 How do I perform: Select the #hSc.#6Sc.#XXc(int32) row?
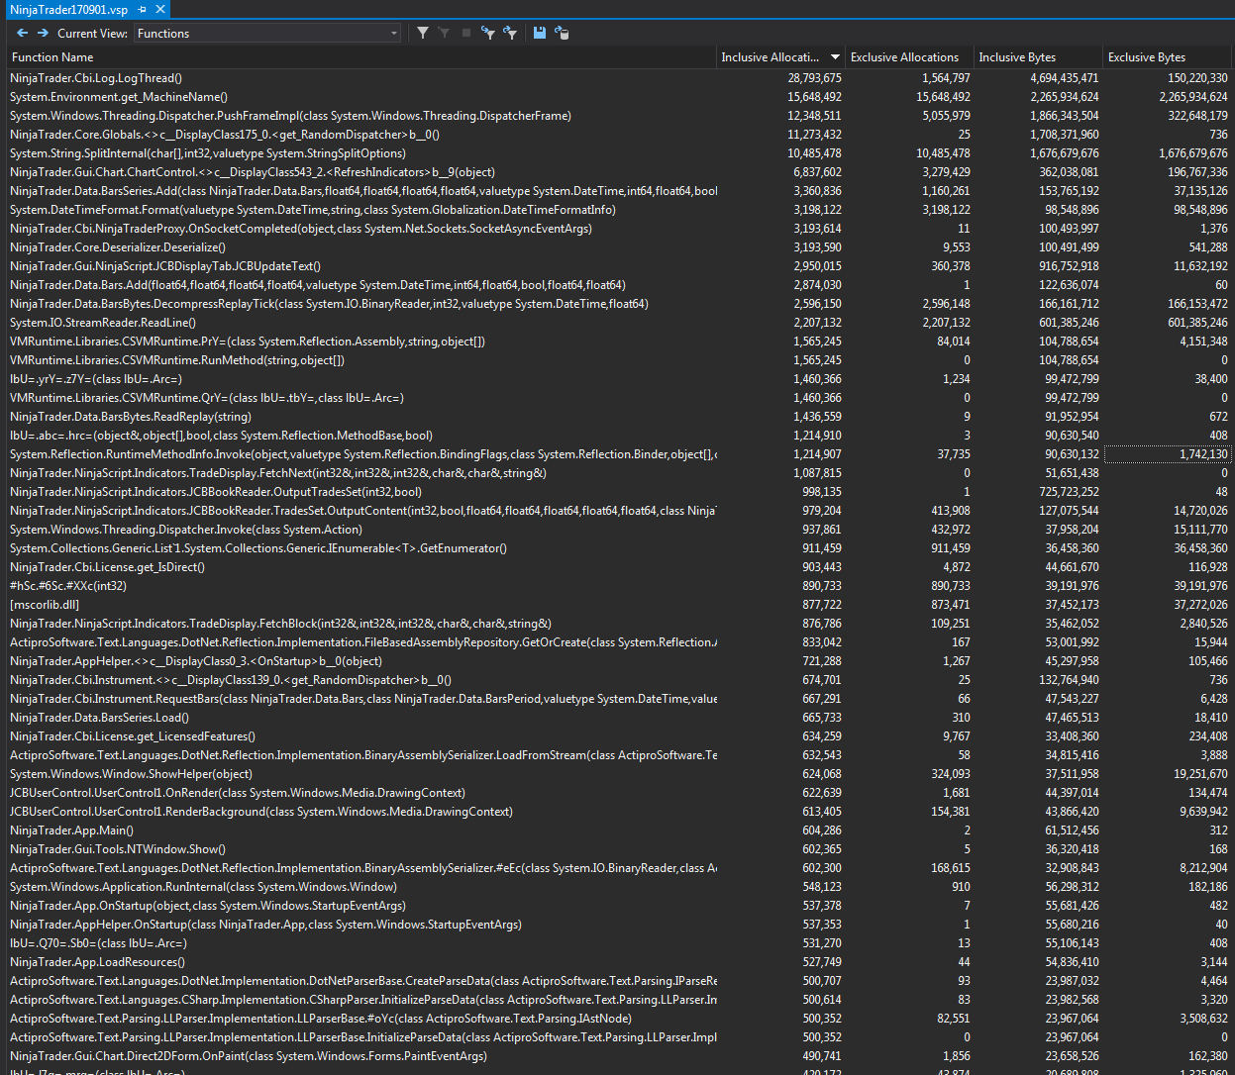tap(618, 586)
